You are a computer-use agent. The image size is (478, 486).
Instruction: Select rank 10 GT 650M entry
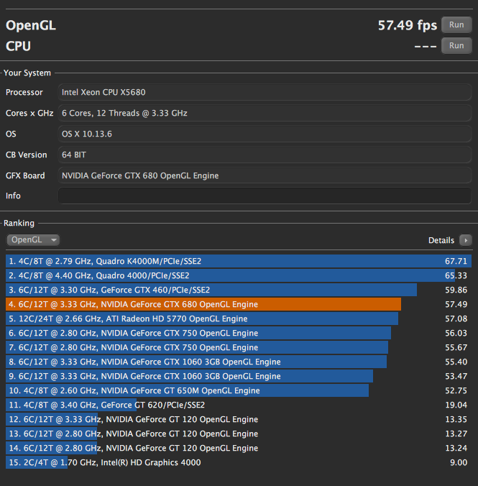pos(239,390)
